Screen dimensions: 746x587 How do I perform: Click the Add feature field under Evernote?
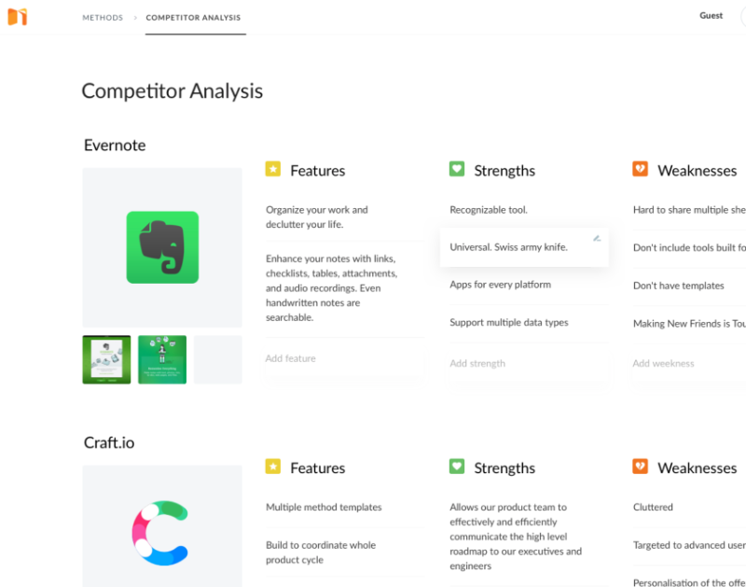[291, 358]
